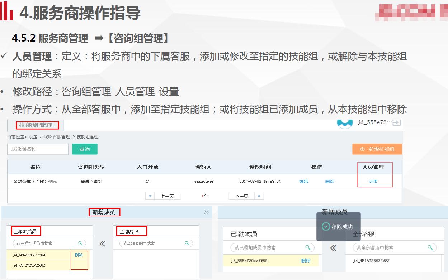This screenshot has height=280, width=448.
Task: Open 设置 under 人员管理 column
Action: click(x=373, y=182)
